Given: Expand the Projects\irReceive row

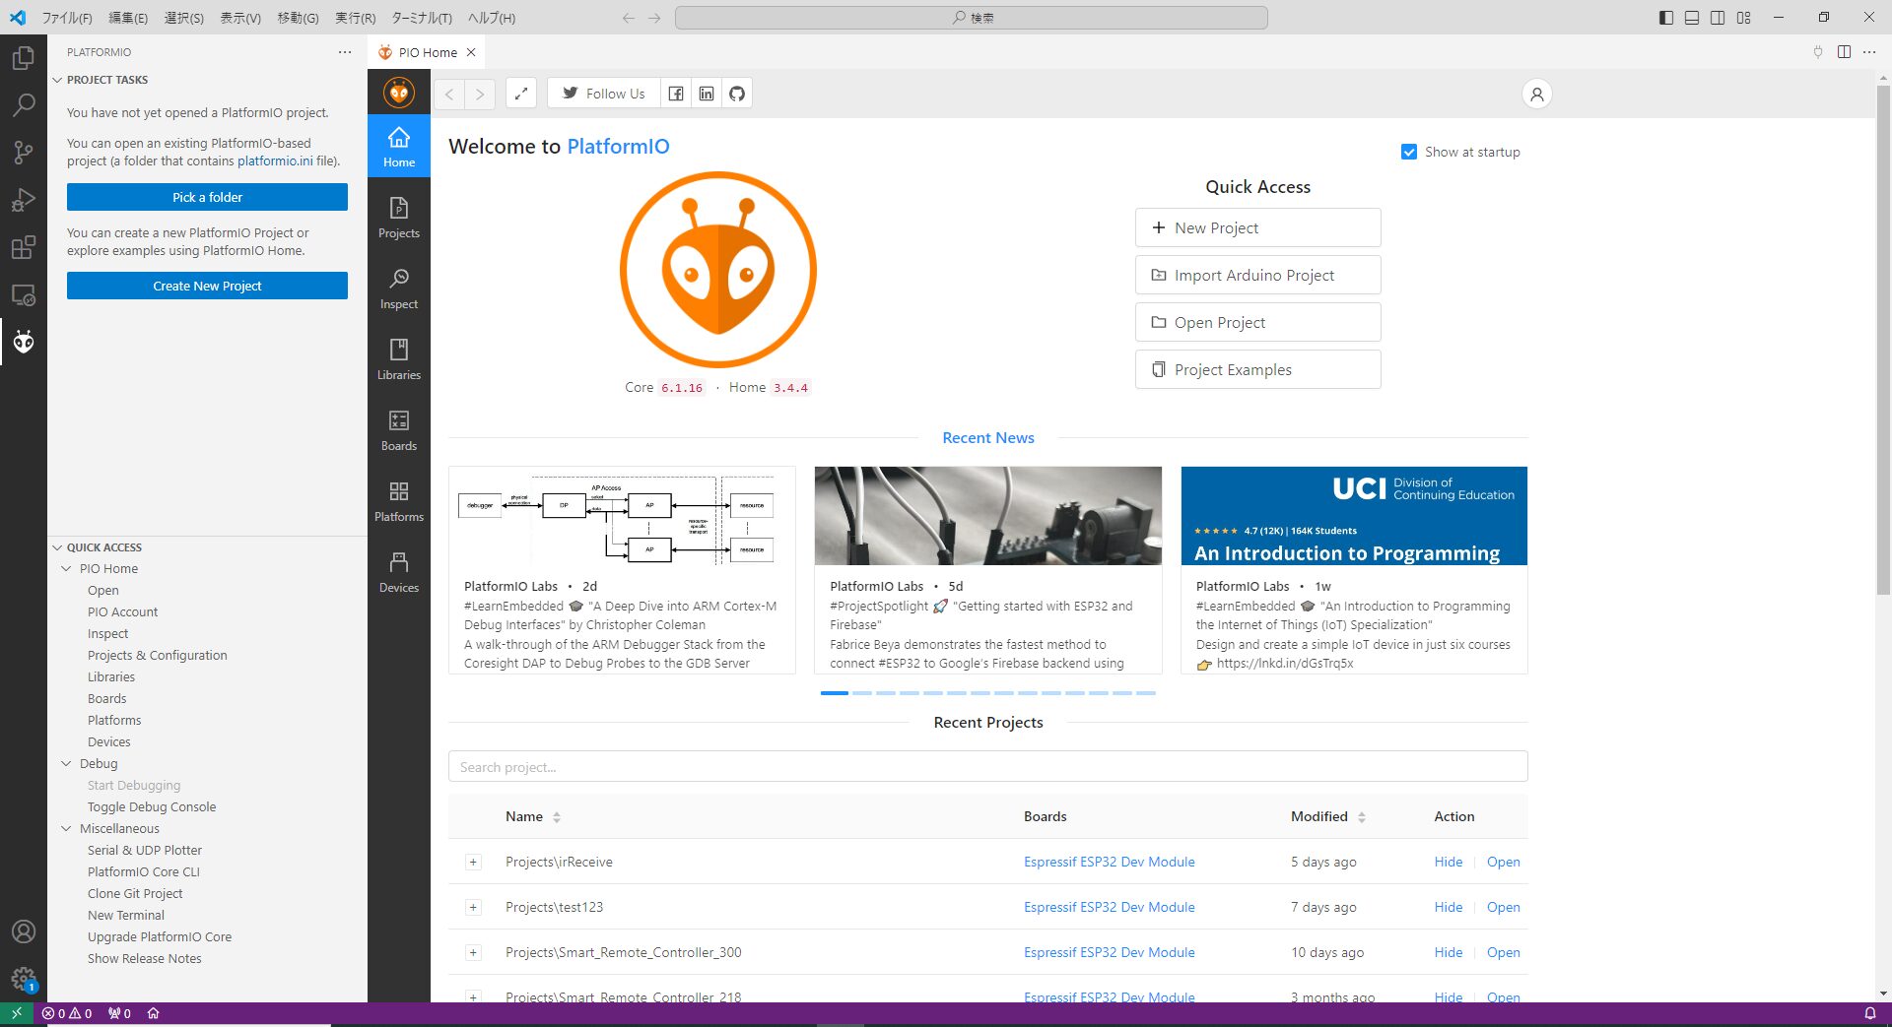Looking at the screenshot, I should tap(473, 863).
